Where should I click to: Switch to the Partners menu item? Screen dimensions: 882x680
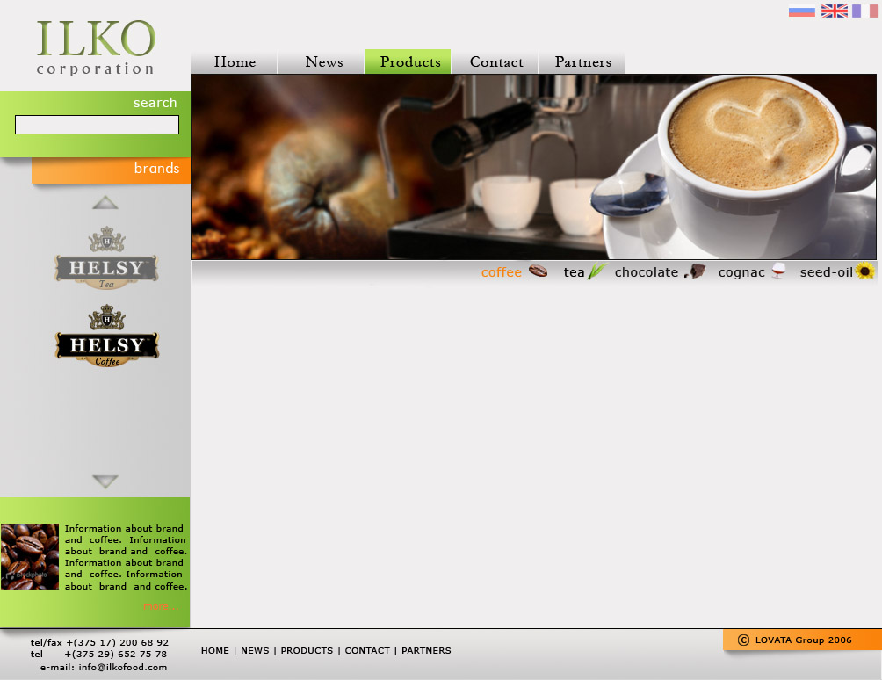tap(582, 61)
